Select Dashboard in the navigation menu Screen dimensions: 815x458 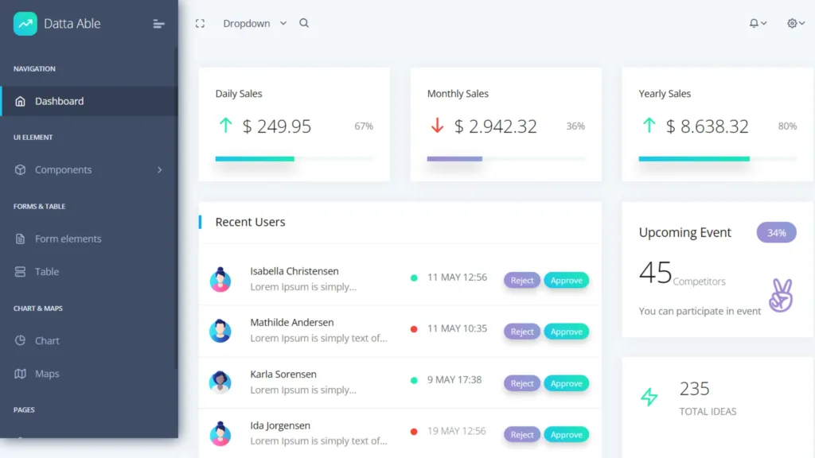click(60, 101)
